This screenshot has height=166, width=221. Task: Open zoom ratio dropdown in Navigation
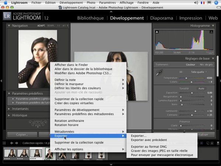click(68, 26)
